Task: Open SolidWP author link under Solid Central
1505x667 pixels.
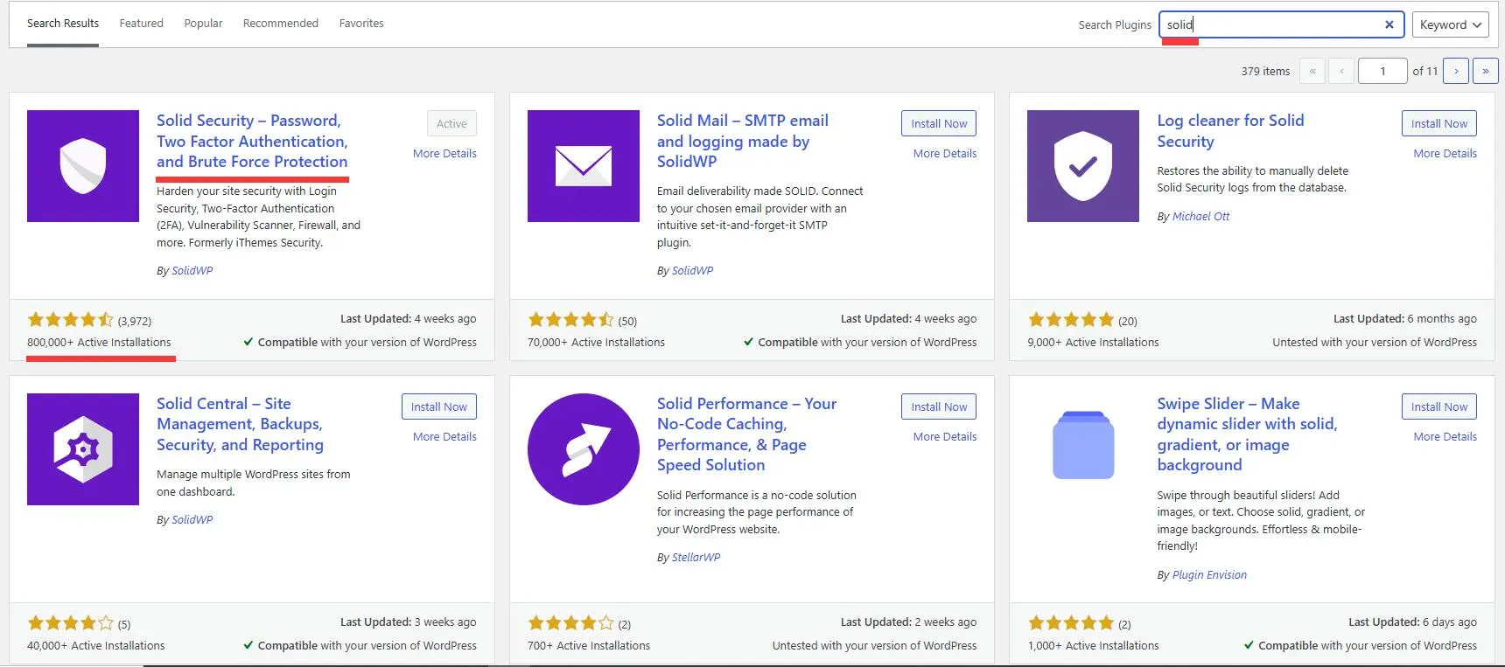Action: pyautogui.click(x=192, y=519)
